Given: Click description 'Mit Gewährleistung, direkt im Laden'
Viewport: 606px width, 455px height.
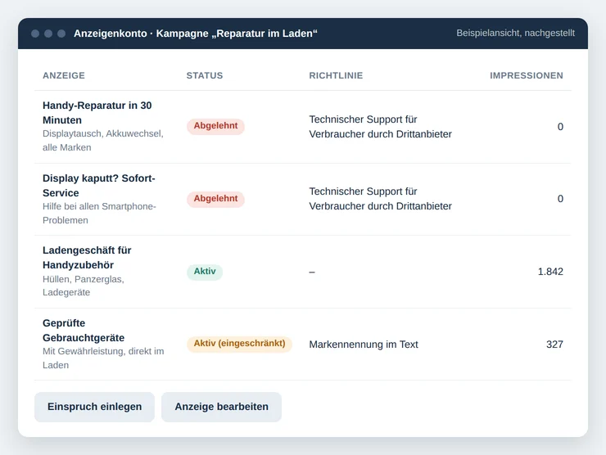Looking at the screenshot, I should (103, 358).
